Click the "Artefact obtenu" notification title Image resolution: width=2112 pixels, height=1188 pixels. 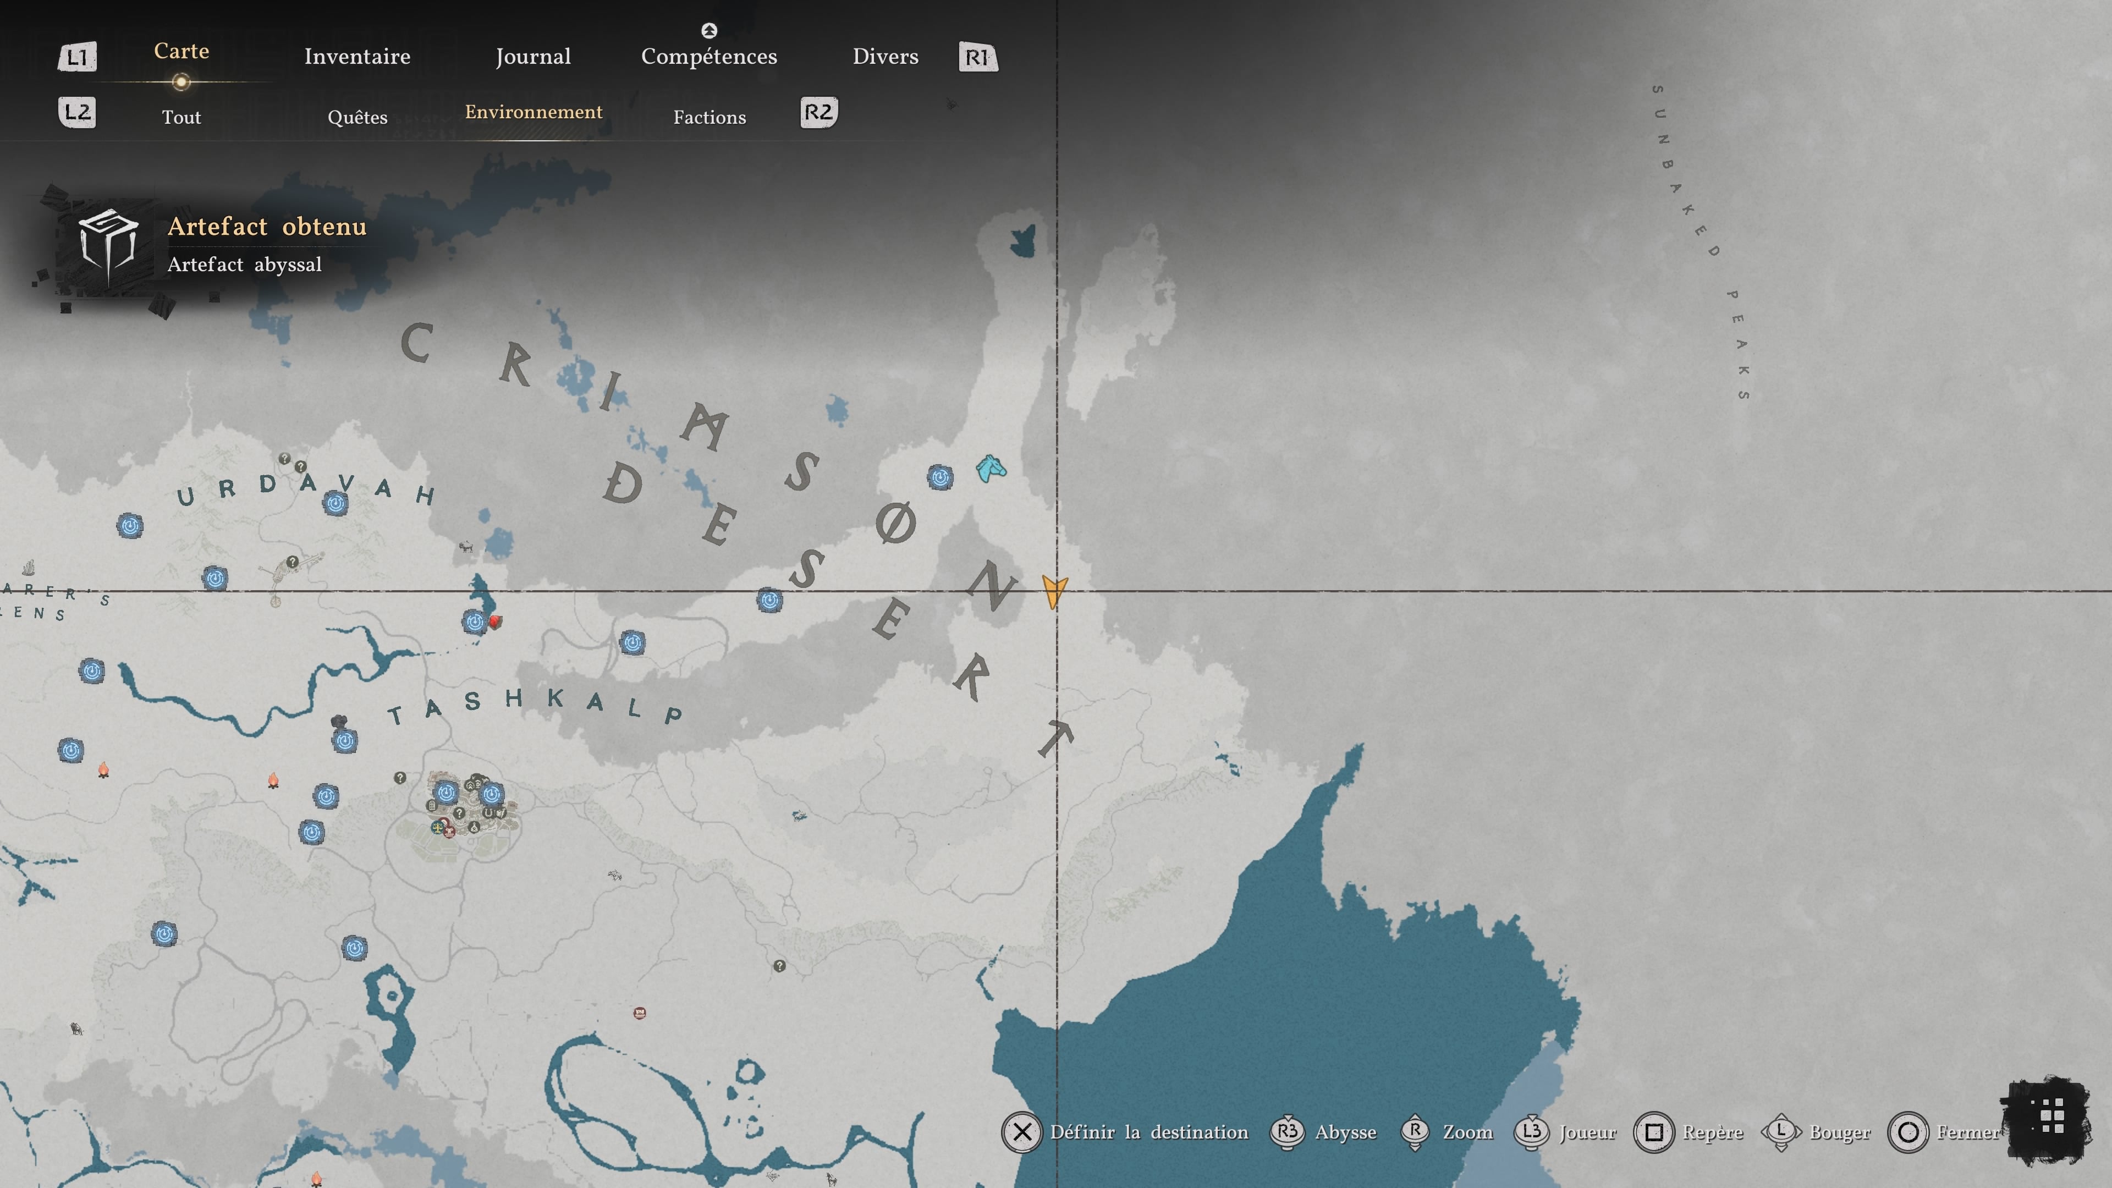pos(267,226)
